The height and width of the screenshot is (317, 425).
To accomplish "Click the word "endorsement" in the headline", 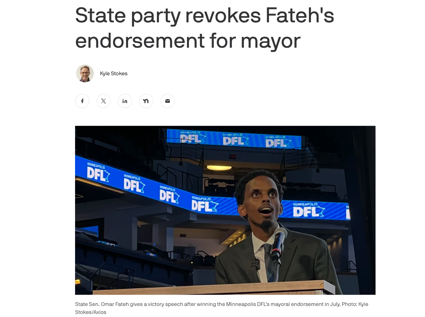I will (x=140, y=41).
